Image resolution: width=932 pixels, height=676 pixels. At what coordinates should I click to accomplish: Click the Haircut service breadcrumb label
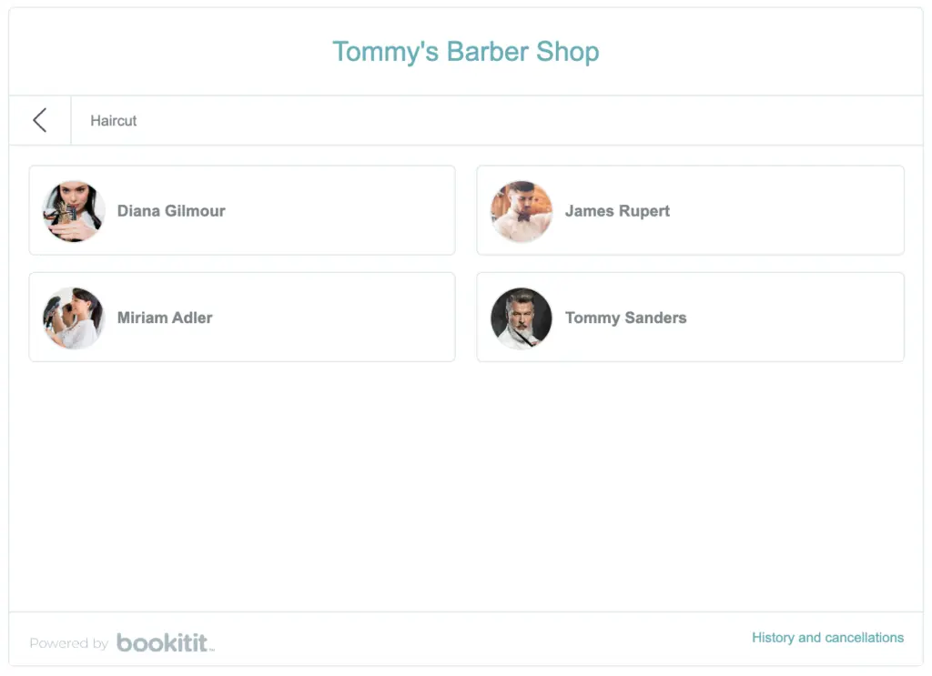tap(114, 121)
